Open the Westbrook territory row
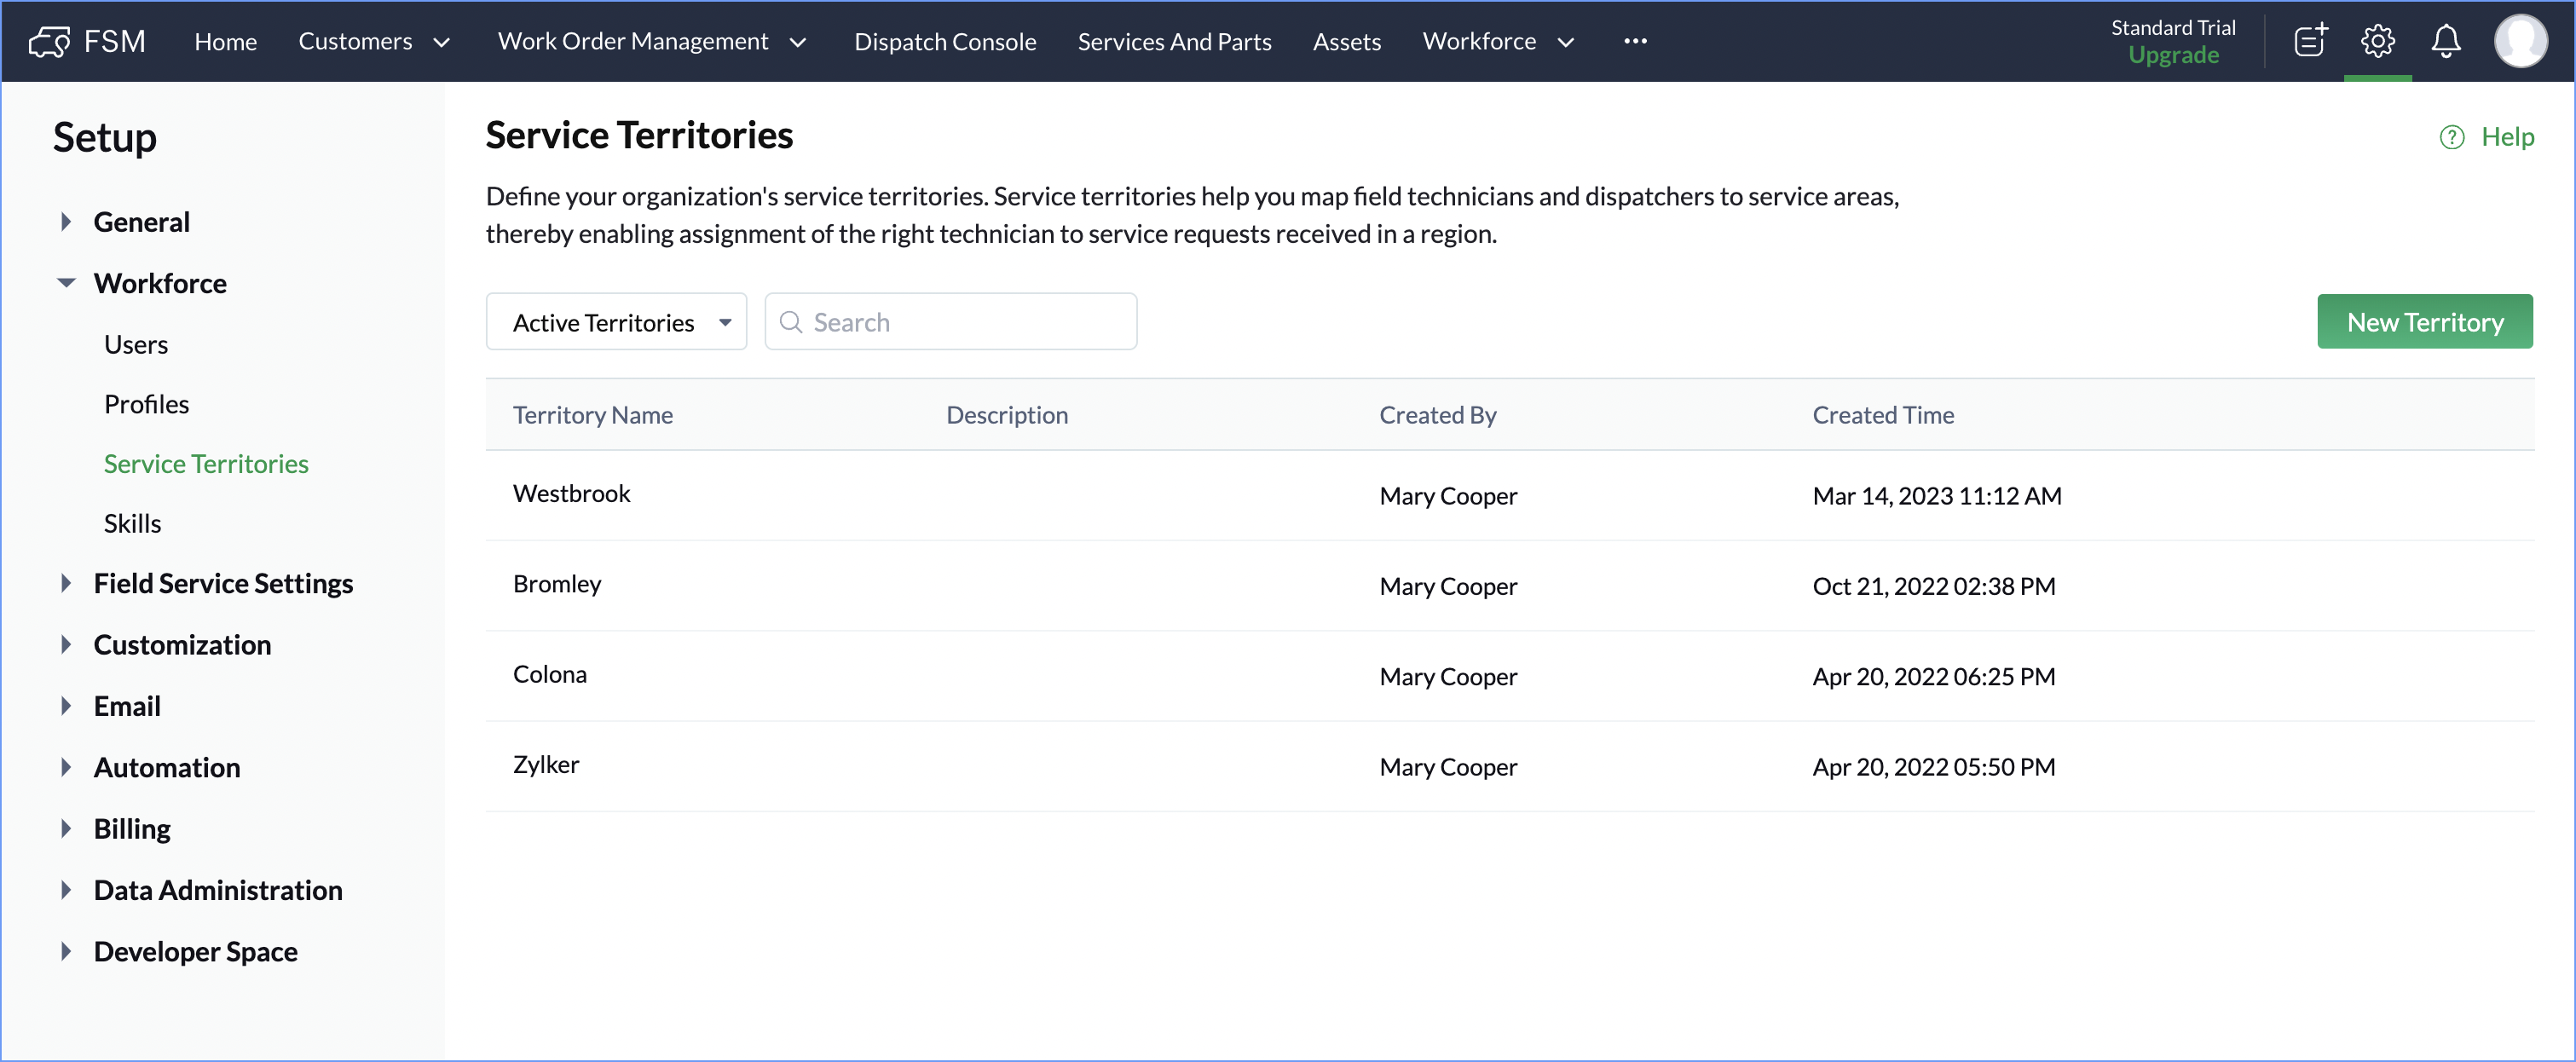 coord(571,494)
